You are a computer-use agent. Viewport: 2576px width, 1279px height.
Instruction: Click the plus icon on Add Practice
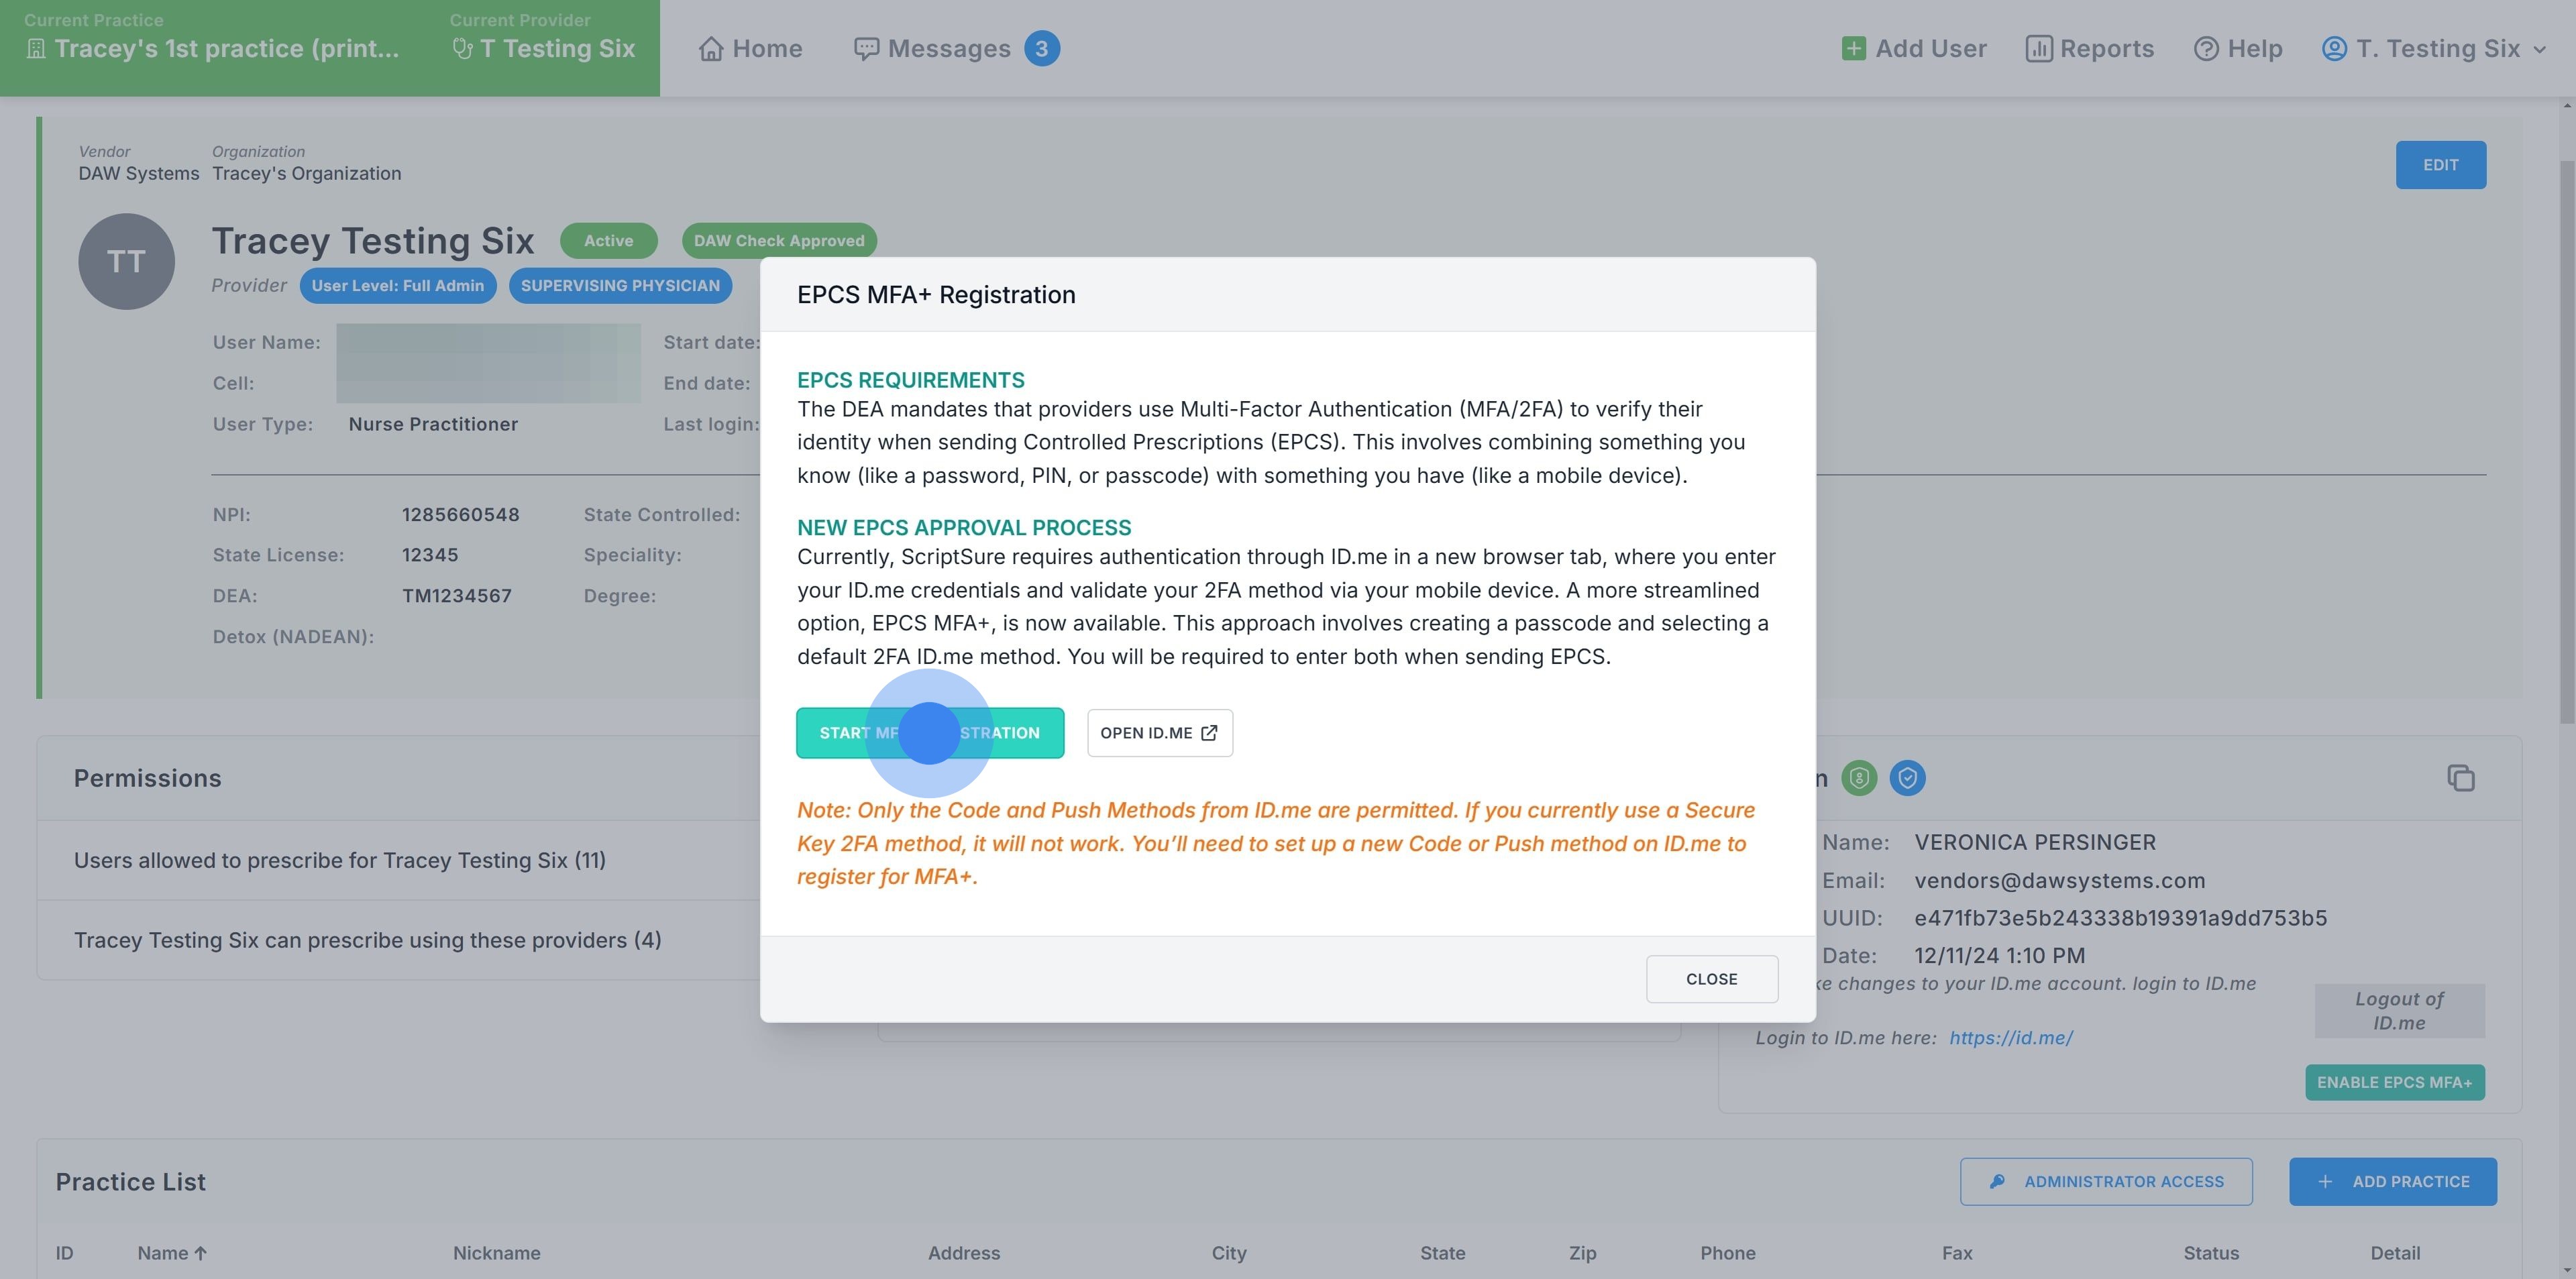click(x=2325, y=1182)
